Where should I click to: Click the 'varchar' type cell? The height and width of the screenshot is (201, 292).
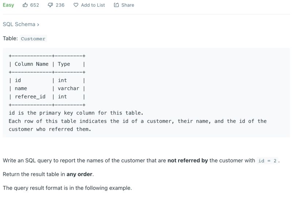68,88
